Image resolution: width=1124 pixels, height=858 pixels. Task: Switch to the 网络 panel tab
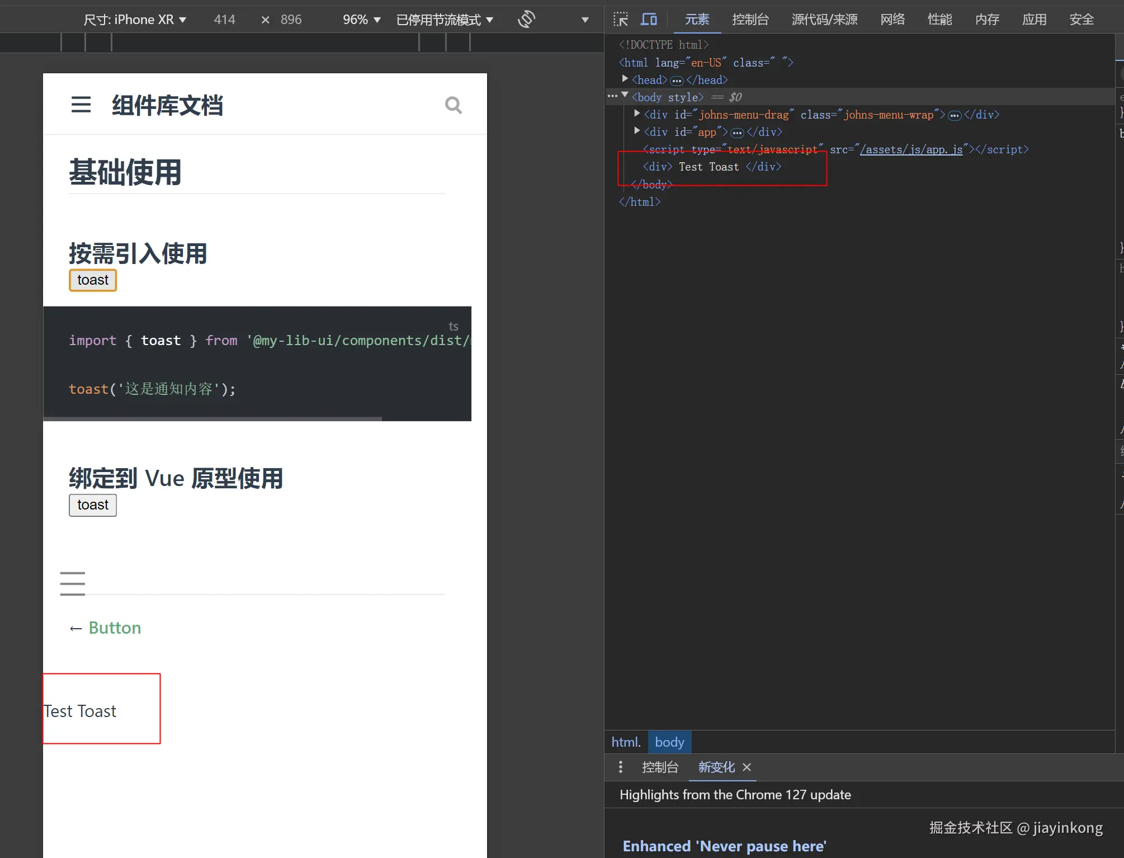tap(892, 20)
